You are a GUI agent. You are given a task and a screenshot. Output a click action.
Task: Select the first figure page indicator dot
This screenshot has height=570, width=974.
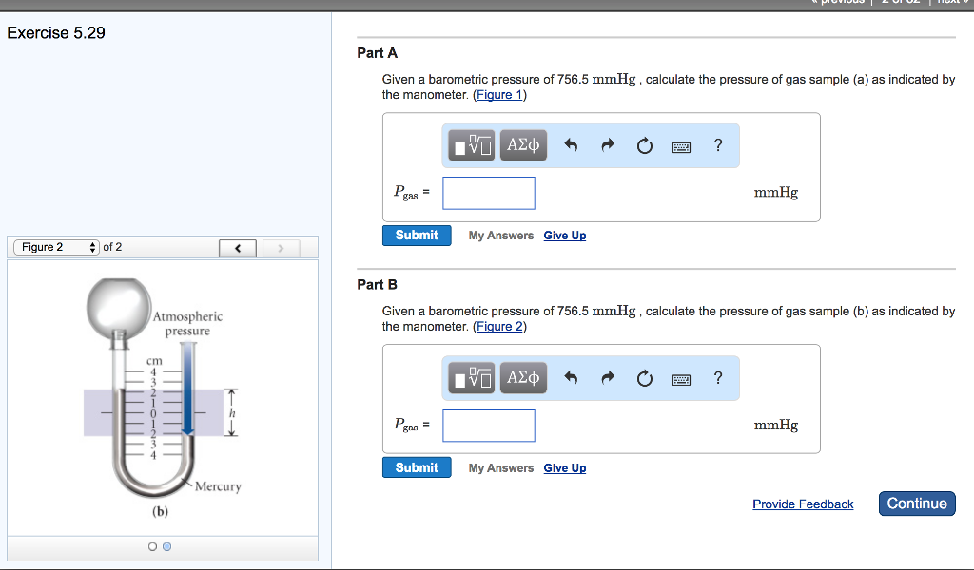coord(151,546)
